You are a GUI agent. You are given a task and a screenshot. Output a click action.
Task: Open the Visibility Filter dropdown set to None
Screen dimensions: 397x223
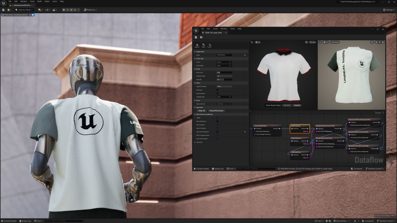[224, 97]
